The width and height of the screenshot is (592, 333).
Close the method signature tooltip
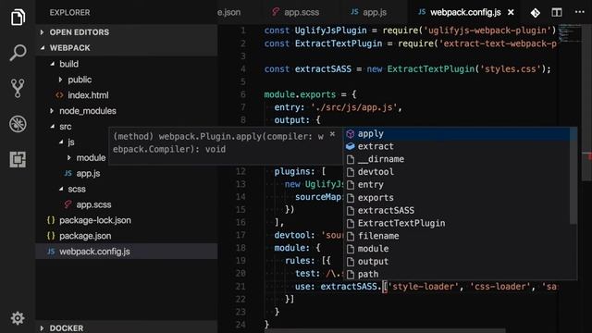click(332, 134)
